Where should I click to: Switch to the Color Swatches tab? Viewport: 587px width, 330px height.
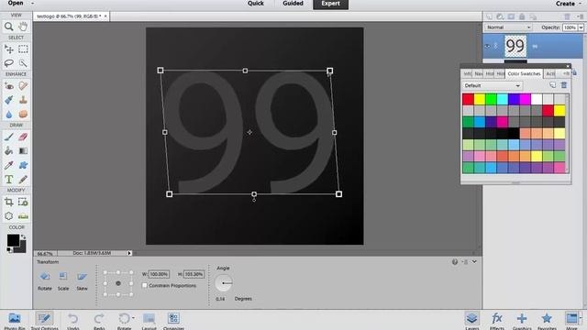(x=524, y=73)
